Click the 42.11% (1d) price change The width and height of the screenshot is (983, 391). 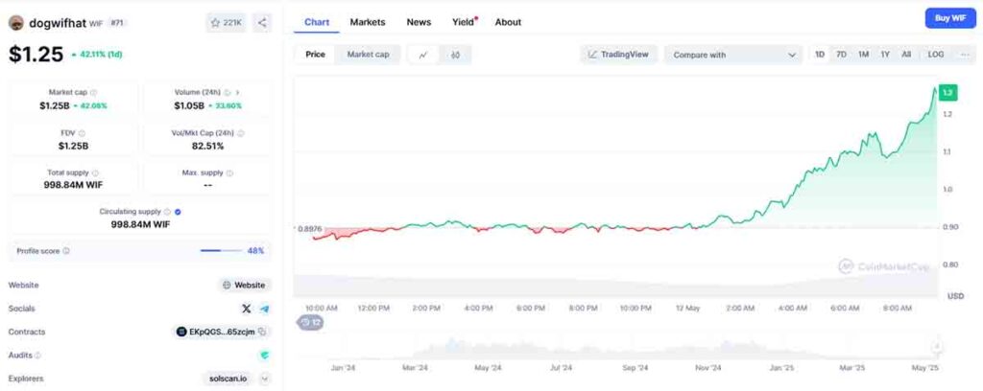pyautogui.click(x=97, y=55)
